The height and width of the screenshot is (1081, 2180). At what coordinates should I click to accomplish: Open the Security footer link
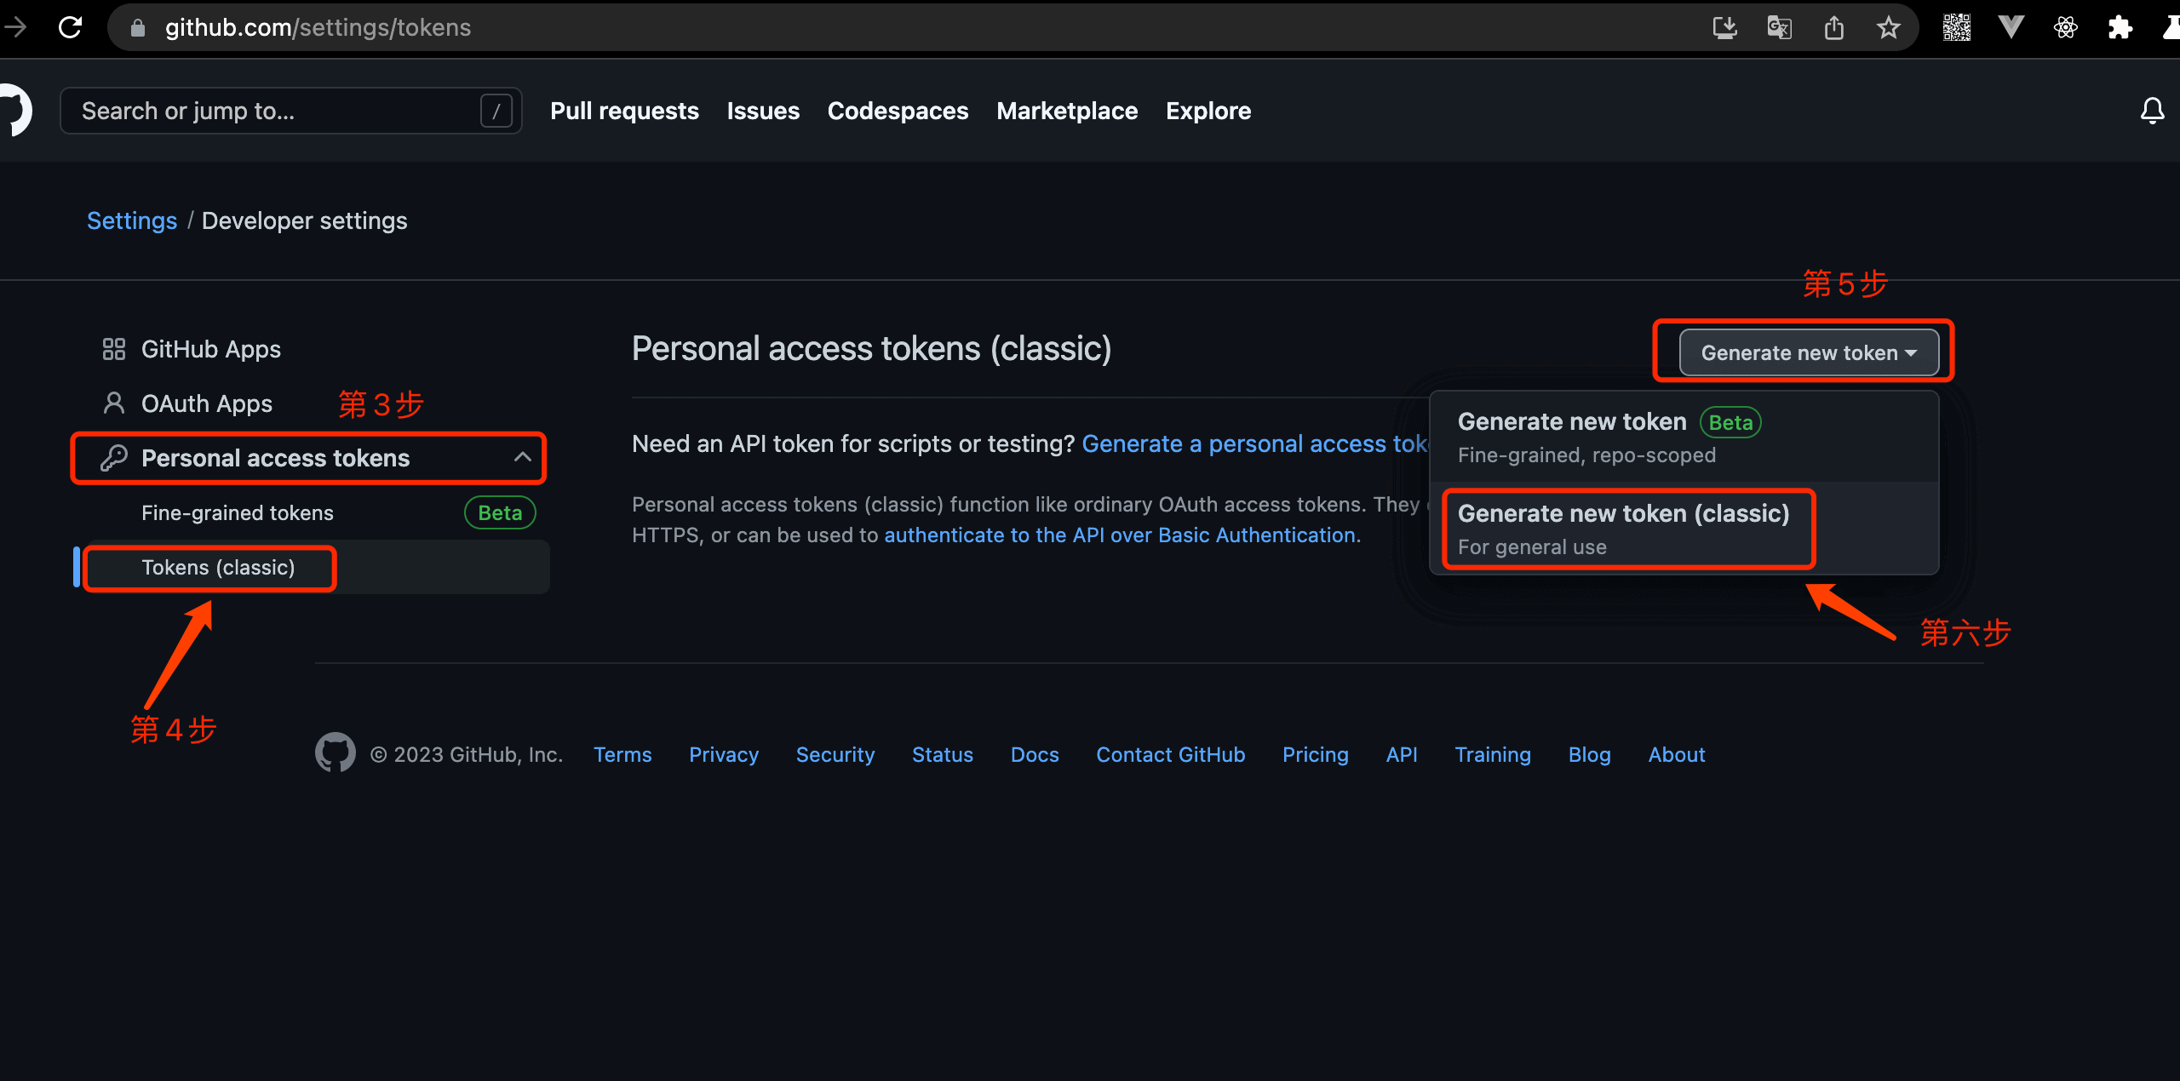pyautogui.click(x=835, y=754)
